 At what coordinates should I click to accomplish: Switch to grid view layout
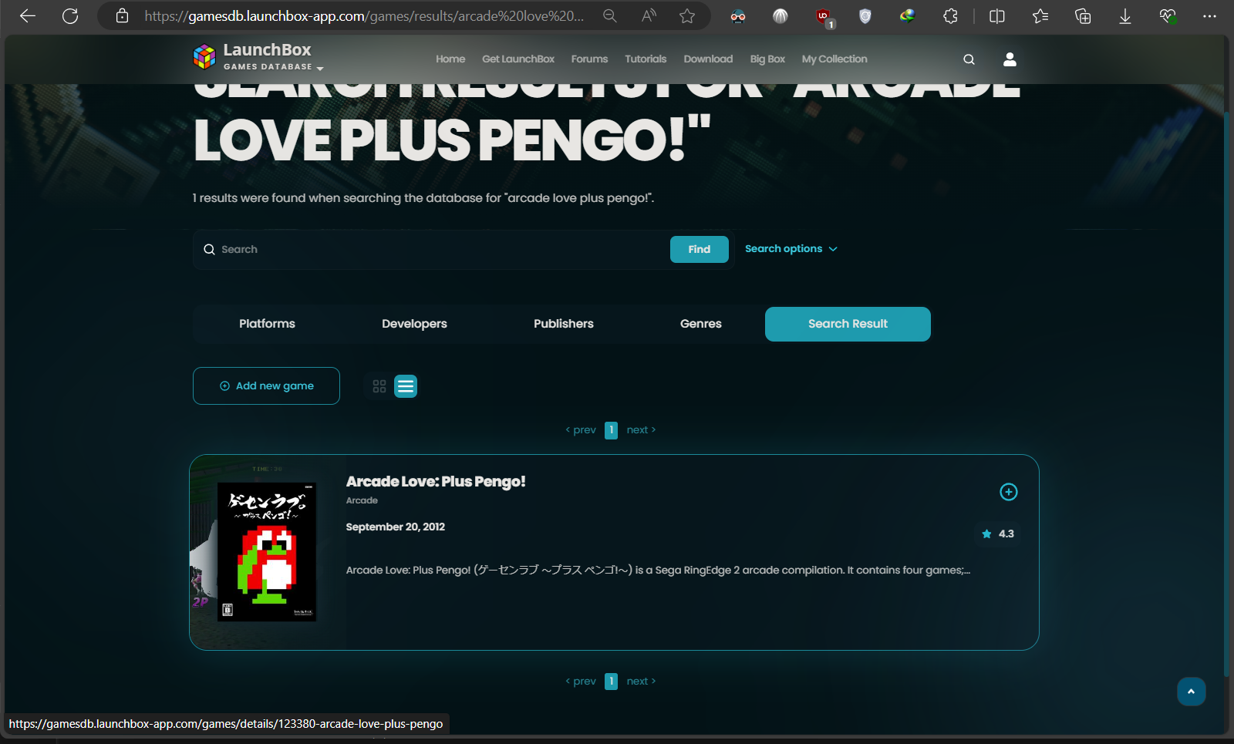click(379, 386)
